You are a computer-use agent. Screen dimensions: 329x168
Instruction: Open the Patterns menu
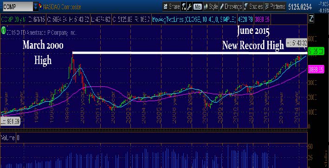click(275, 6)
